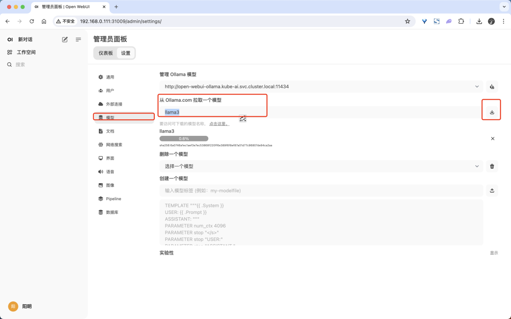Screen dimensions: 511x319
Task: Expand the Ollama server URL dropdown
Action: click(x=321, y=87)
